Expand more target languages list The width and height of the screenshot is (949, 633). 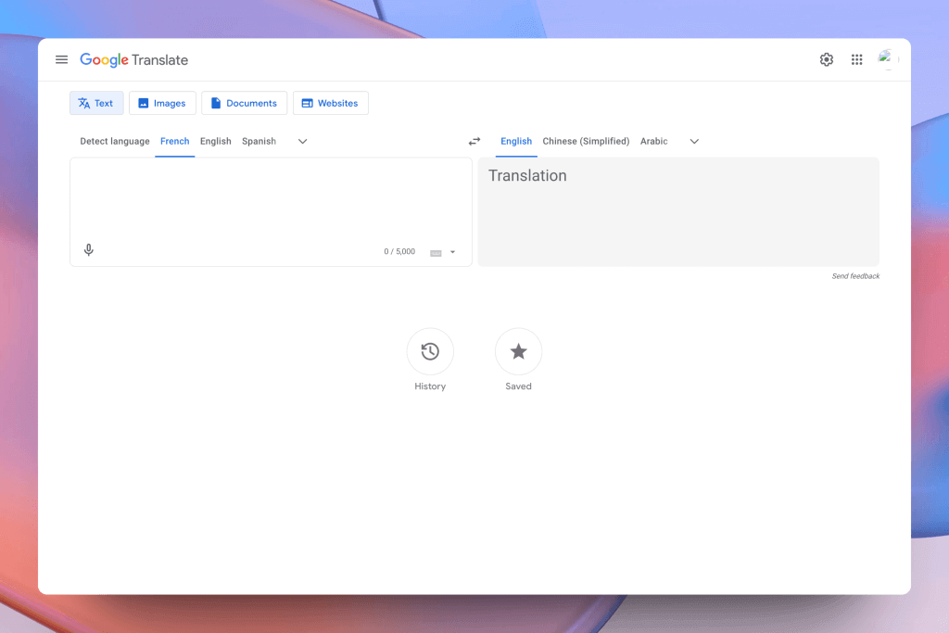[694, 142]
